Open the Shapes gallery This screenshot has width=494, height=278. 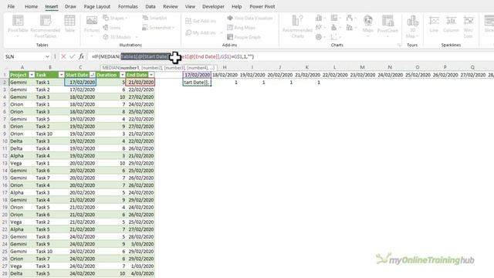coord(115,18)
